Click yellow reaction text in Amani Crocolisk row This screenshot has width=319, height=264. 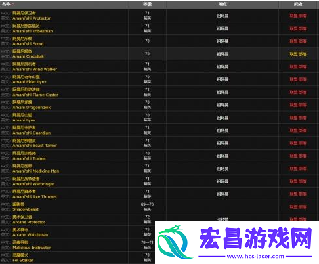point(298,54)
